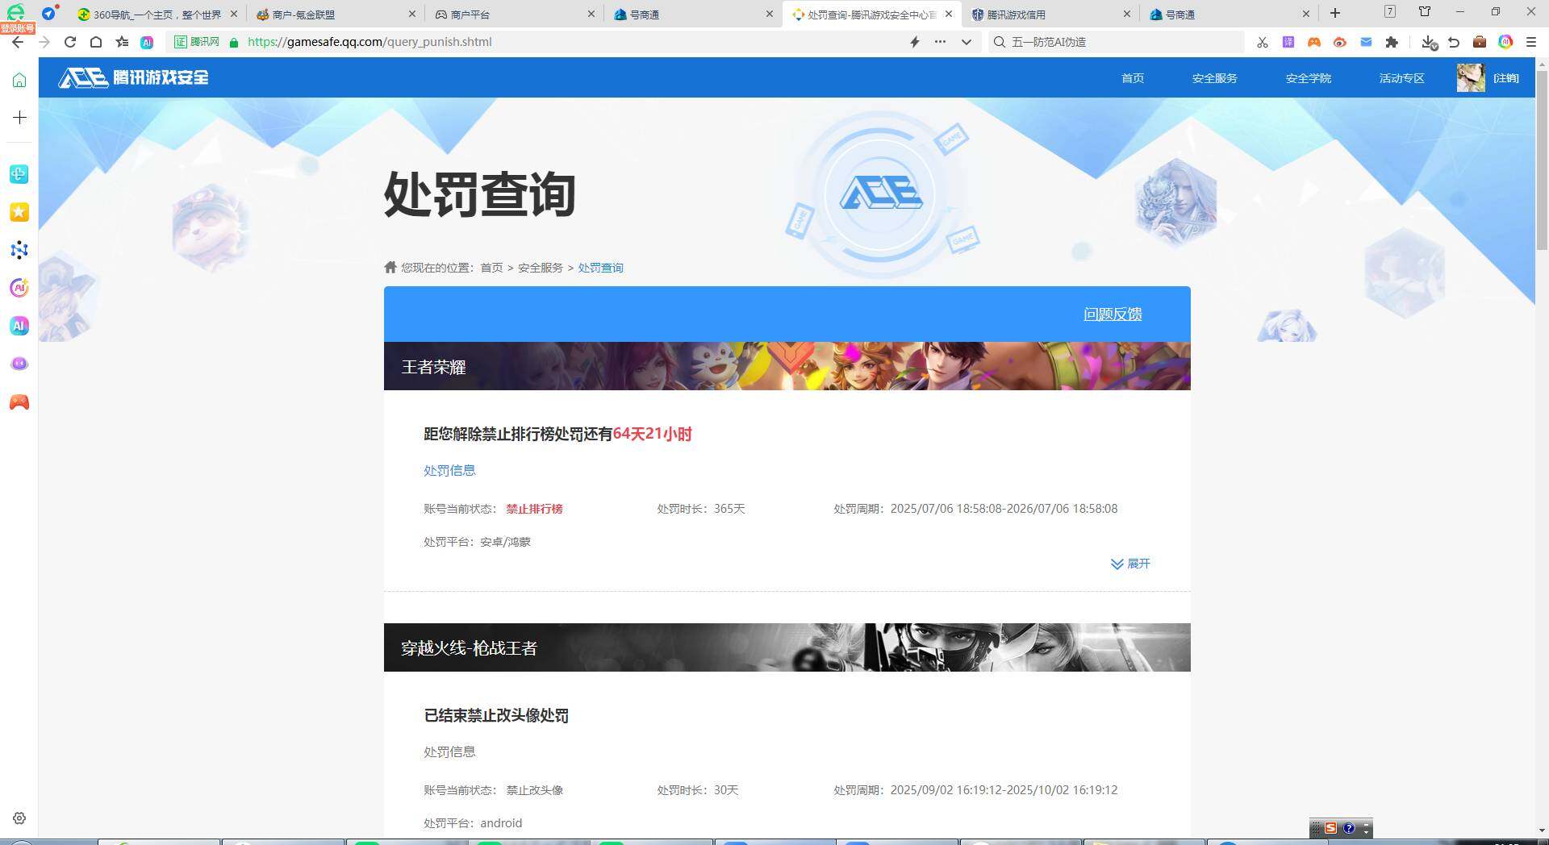This screenshot has height=845, width=1549.
Task: Open the colorful AI ring icon
Action: tap(1505, 42)
